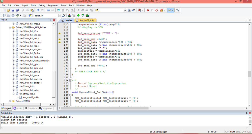This screenshot has width=252, height=134.
Task: Insert a breakpoint with the red dot
Action: (148, 10)
